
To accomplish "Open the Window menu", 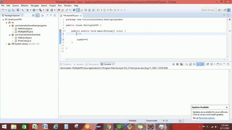I will point(68,5).
